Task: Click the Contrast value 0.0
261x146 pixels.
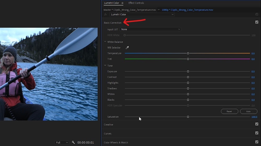Action: (x=253, y=77)
